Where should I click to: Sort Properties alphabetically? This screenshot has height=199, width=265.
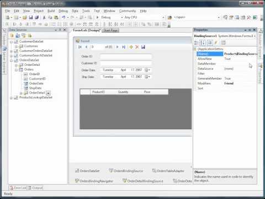[x=202, y=43]
